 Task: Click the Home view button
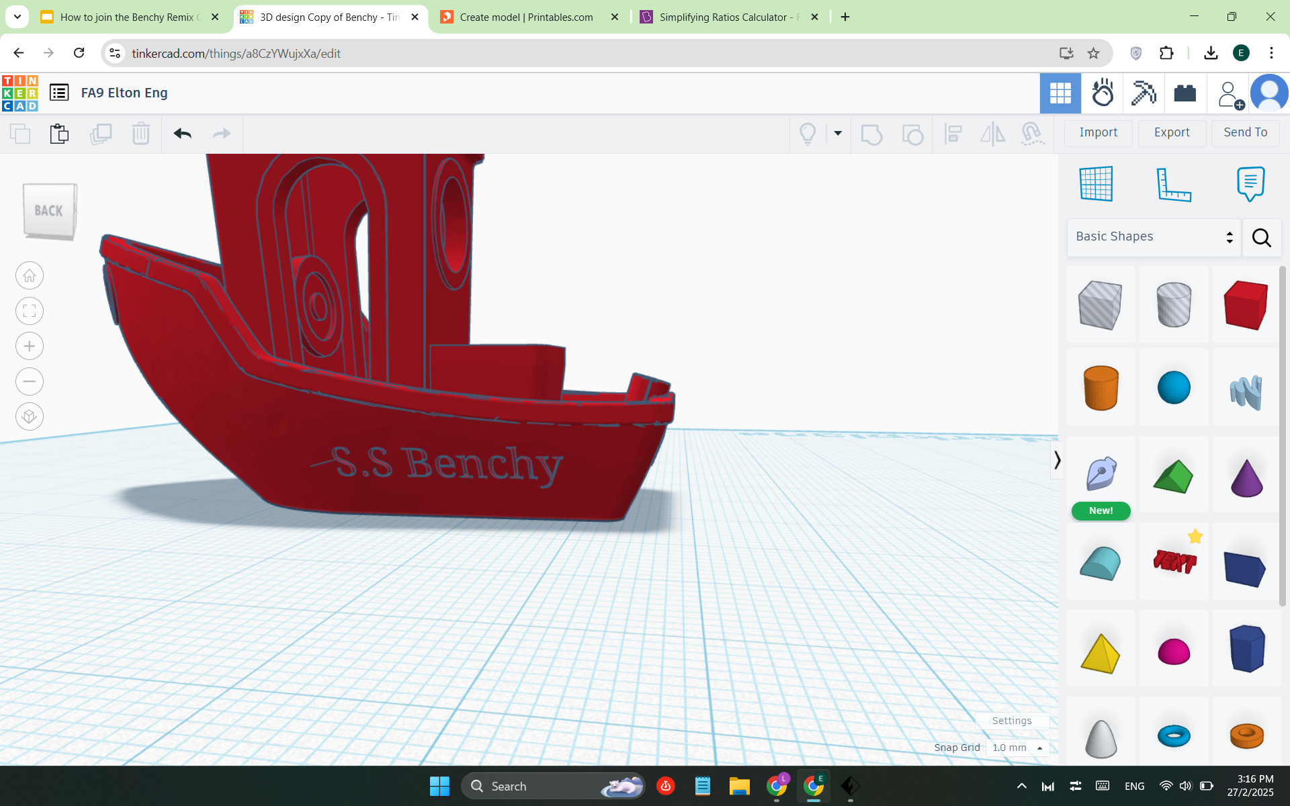30,275
